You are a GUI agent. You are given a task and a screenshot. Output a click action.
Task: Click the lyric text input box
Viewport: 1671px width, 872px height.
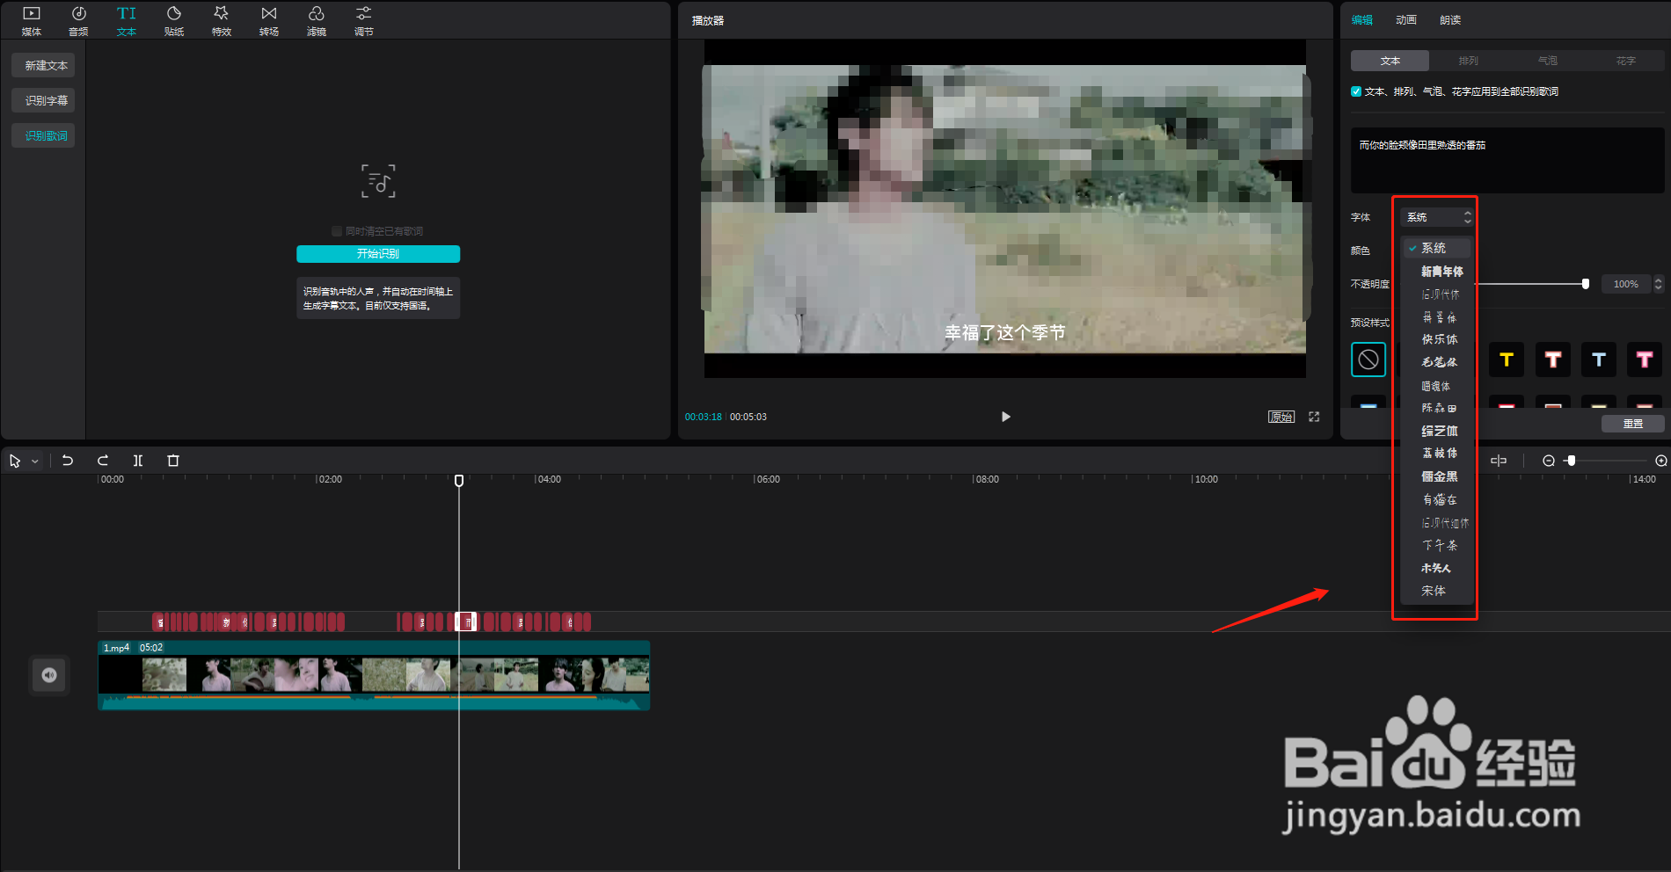click(1507, 160)
